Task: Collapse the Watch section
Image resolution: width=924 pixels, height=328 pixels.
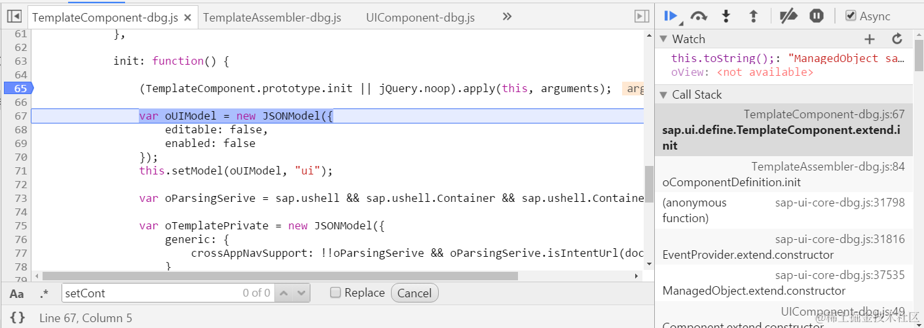Action: click(663, 39)
